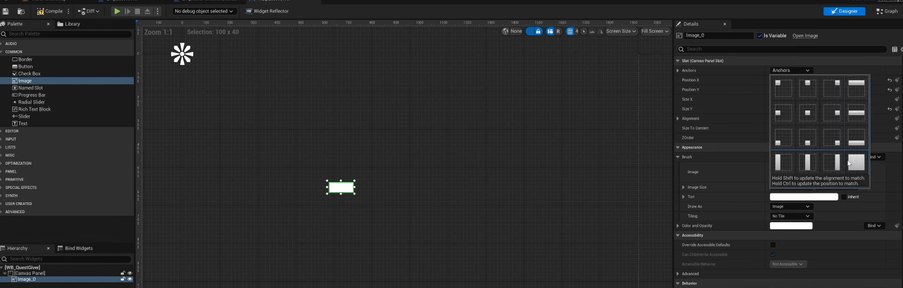The height and width of the screenshot is (288, 903).
Task: Click the Open Image link
Action: click(x=805, y=36)
